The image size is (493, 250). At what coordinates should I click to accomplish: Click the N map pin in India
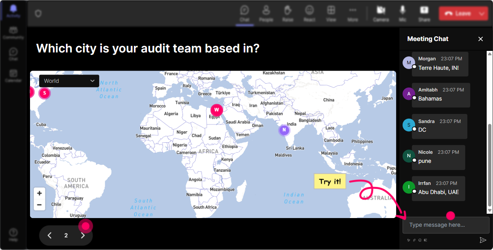tap(284, 130)
